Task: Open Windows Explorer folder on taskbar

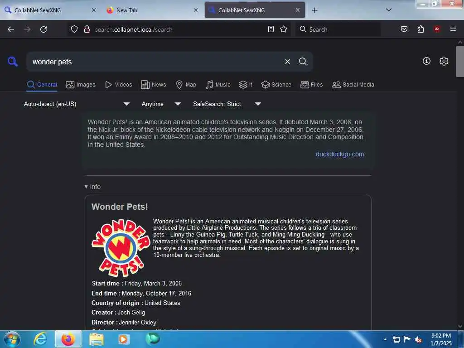Action: (x=97, y=339)
